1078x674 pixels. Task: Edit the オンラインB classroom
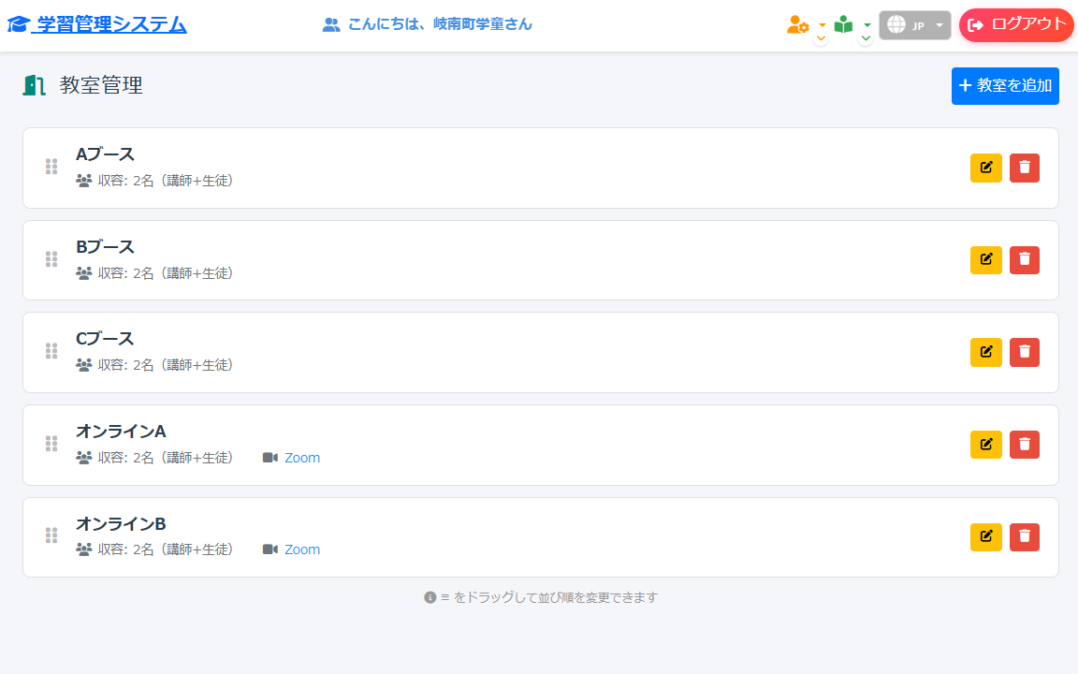[x=986, y=537]
